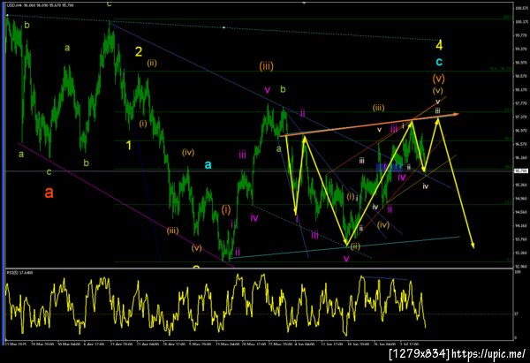Select the yellow '2' wave label
This screenshot has width=530, height=363.
139,52
